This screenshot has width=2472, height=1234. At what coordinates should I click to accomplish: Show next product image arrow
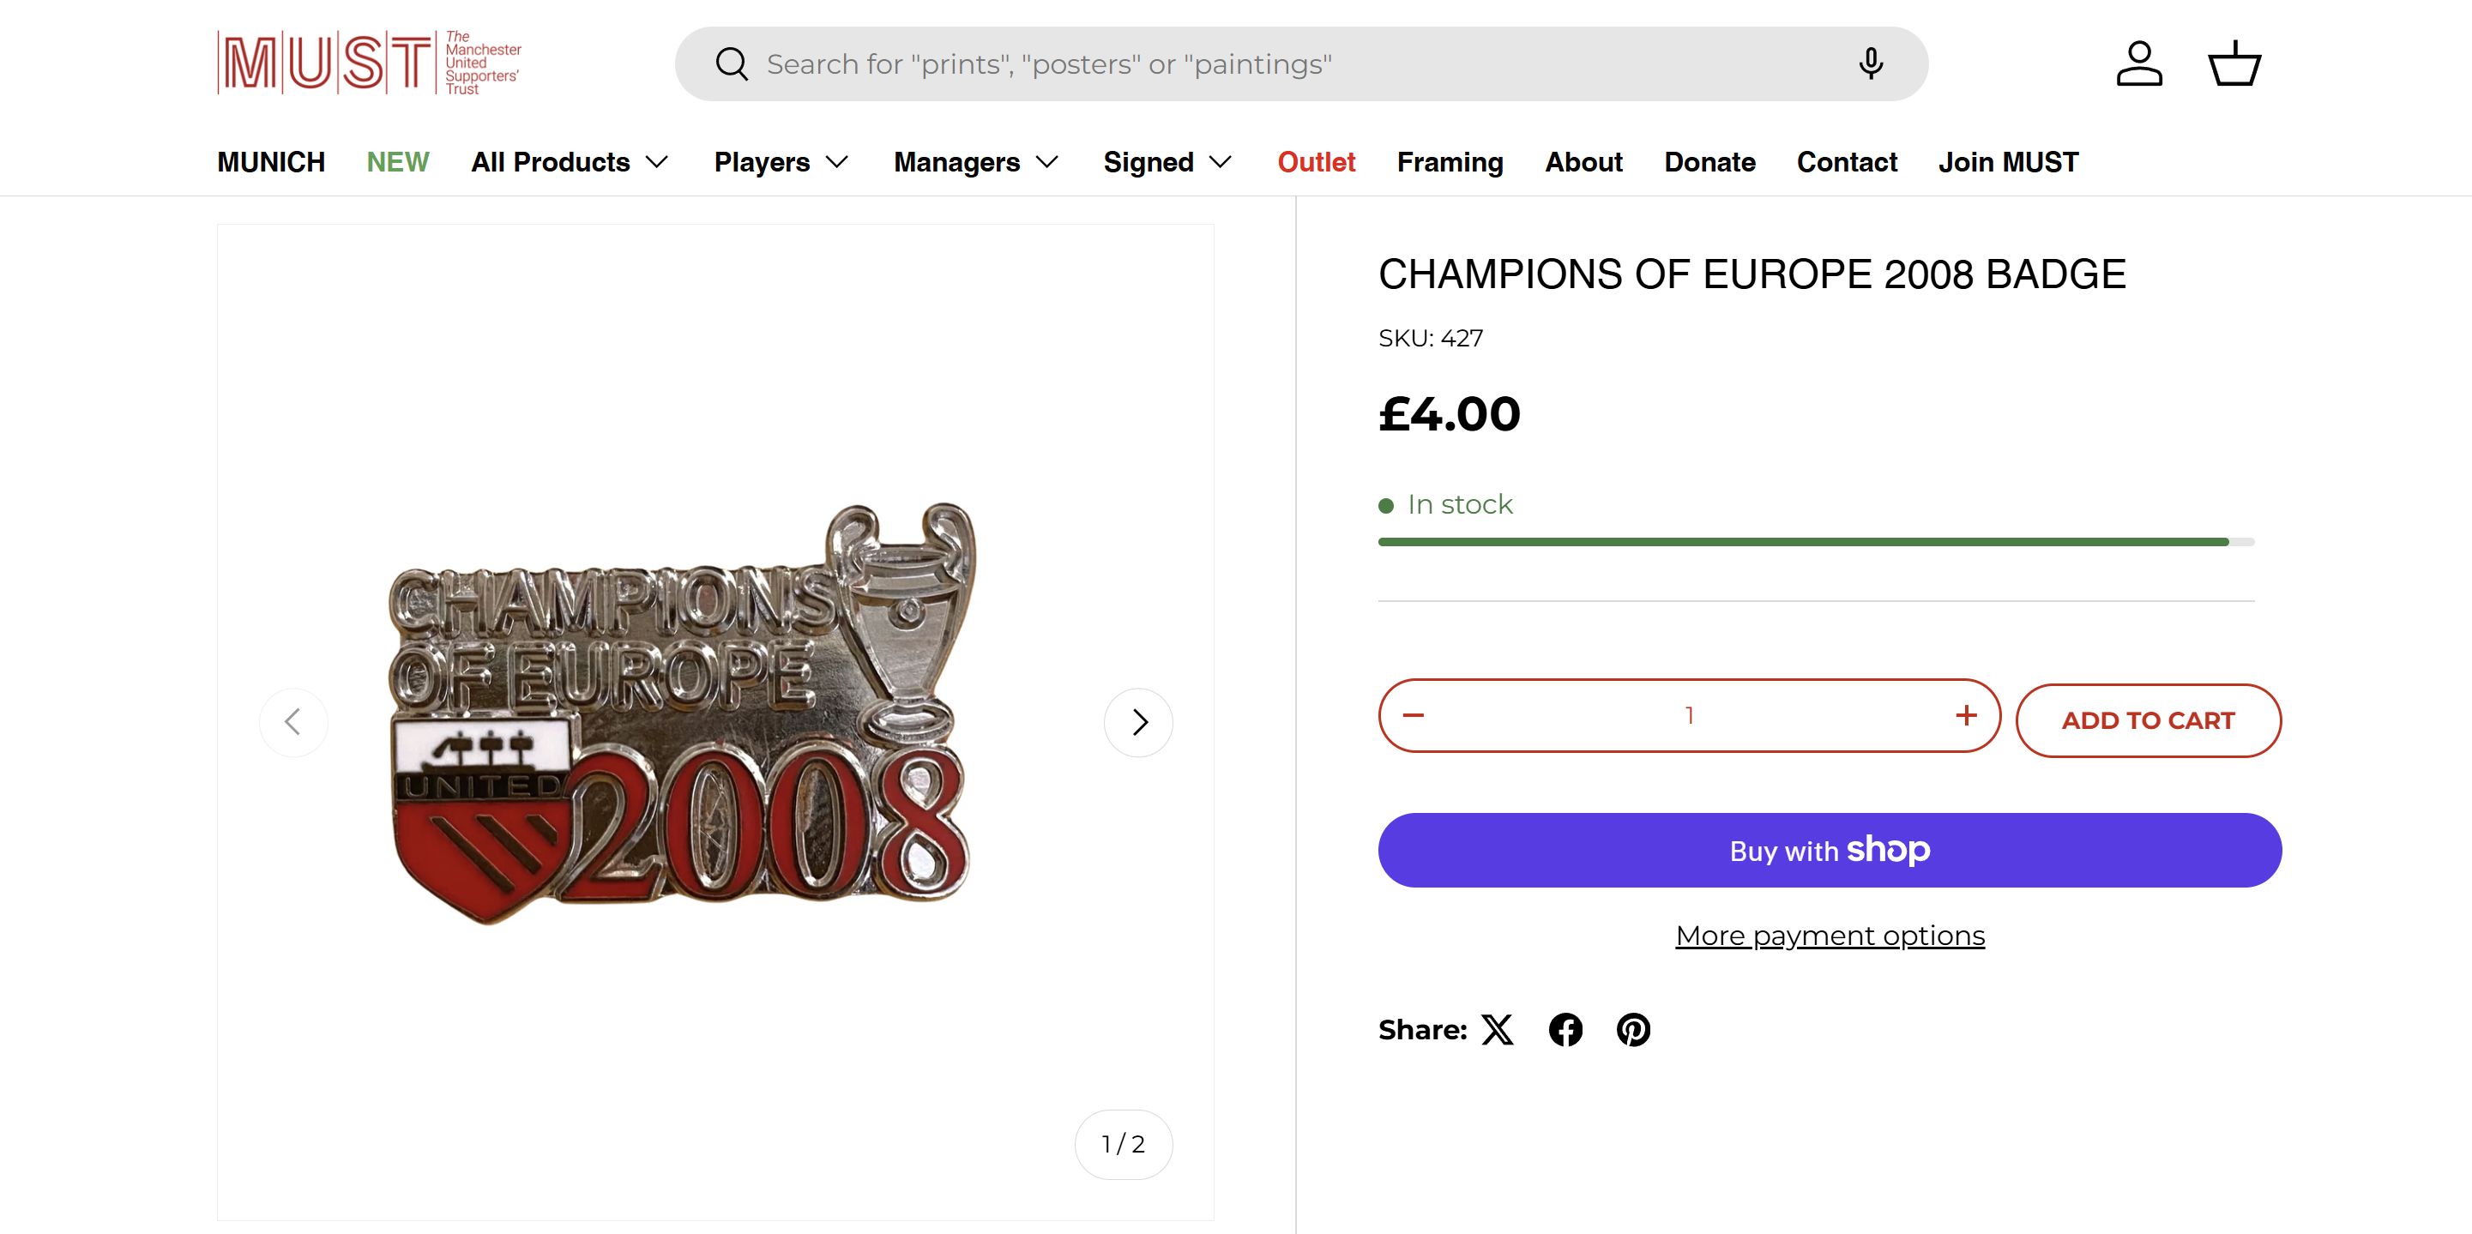tap(1138, 723)
